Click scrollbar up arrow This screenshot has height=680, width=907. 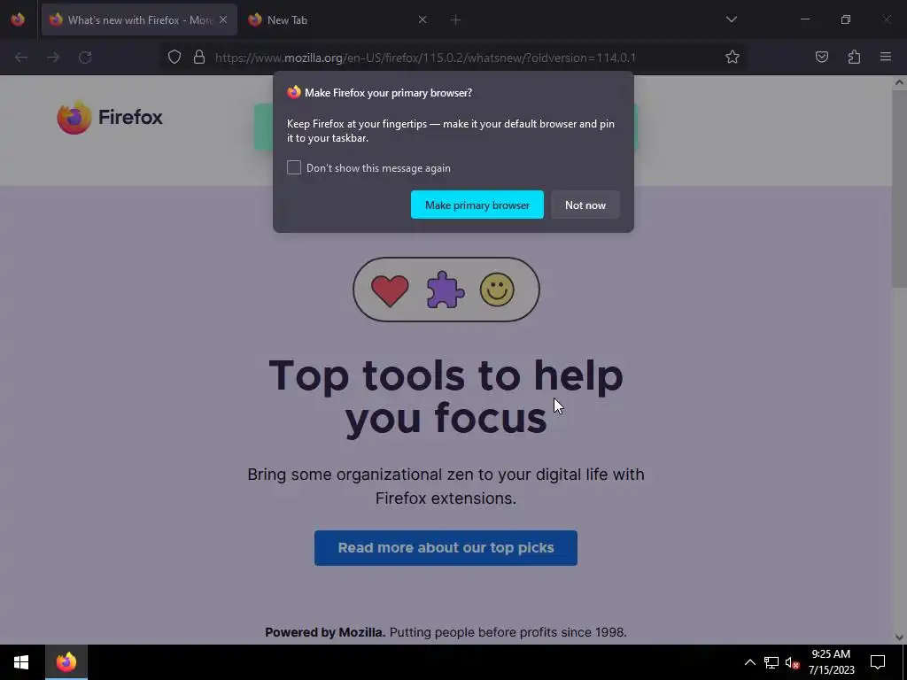899,82
